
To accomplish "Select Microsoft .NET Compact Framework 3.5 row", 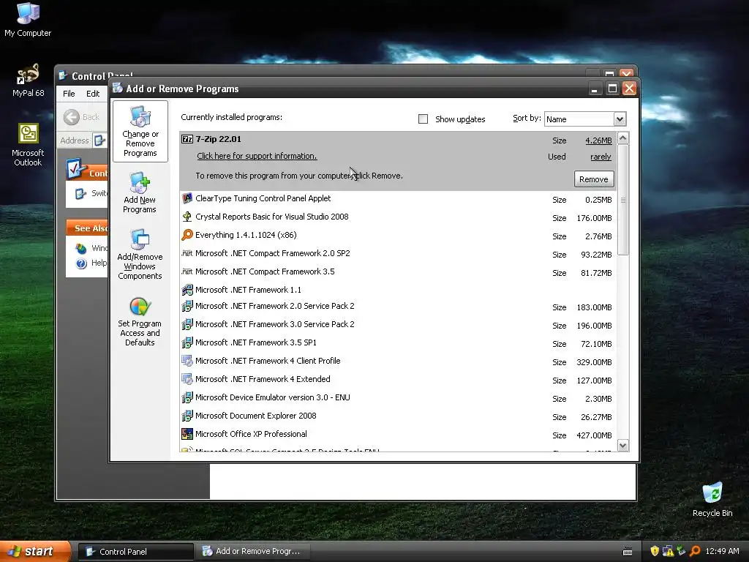I will (x=397, y=272).
